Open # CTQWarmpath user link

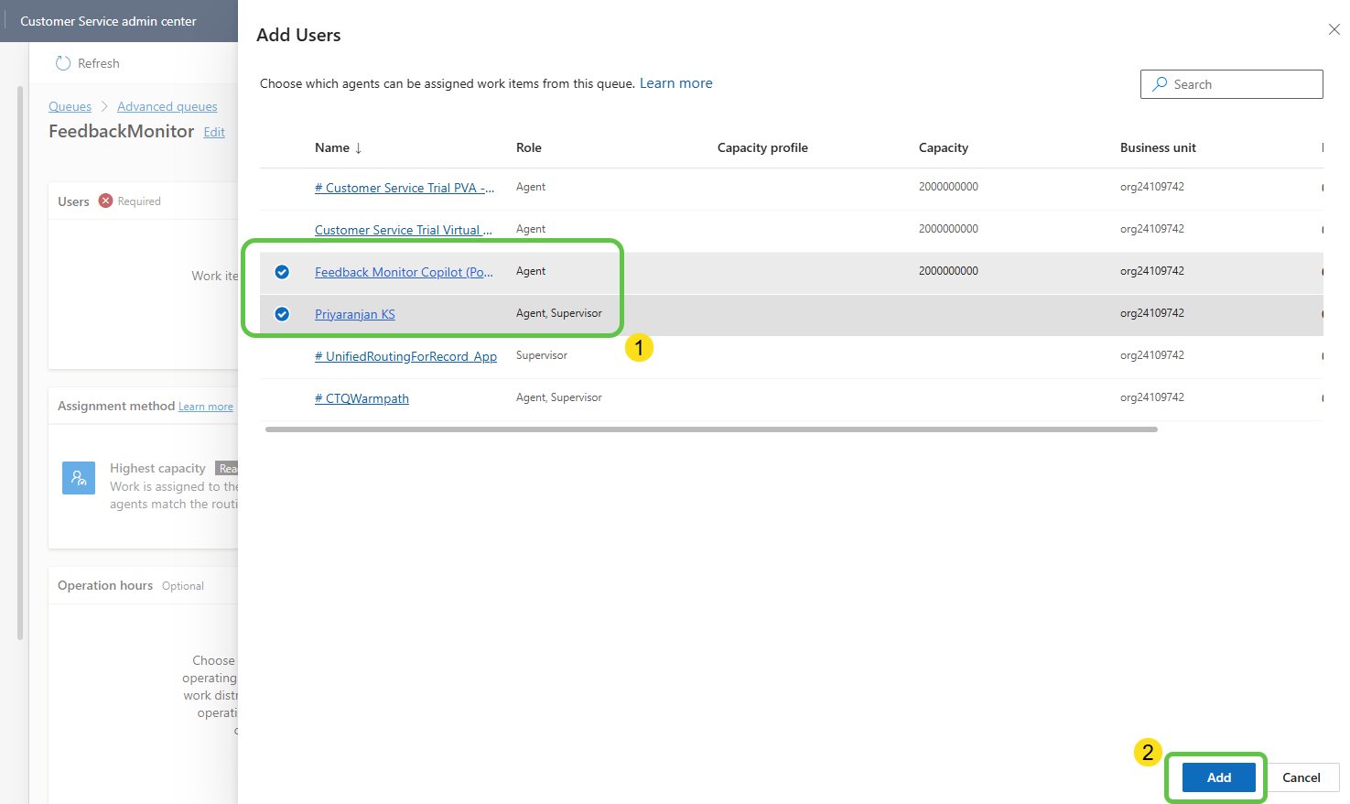click(362, 398)
